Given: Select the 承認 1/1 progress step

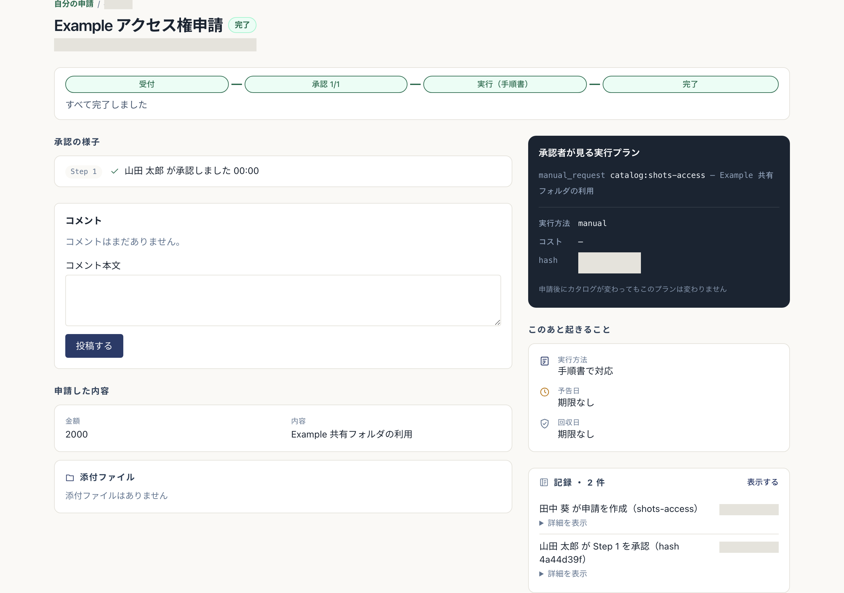Looking at the screenshot, I should [x=326, y=84].
